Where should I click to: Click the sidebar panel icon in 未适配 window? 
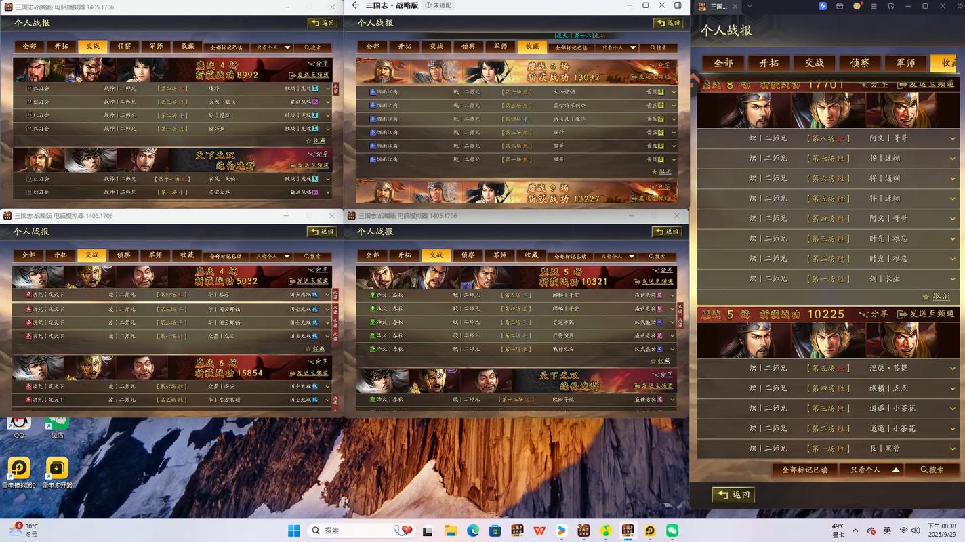pos(678,5)
